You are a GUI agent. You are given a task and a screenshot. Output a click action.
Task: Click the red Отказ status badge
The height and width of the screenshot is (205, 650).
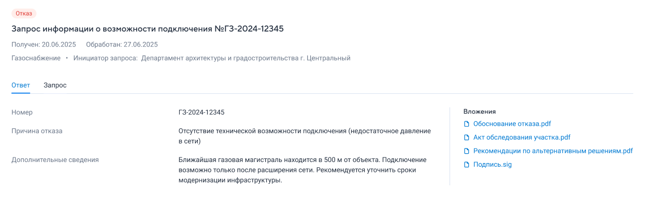(24, 13)
